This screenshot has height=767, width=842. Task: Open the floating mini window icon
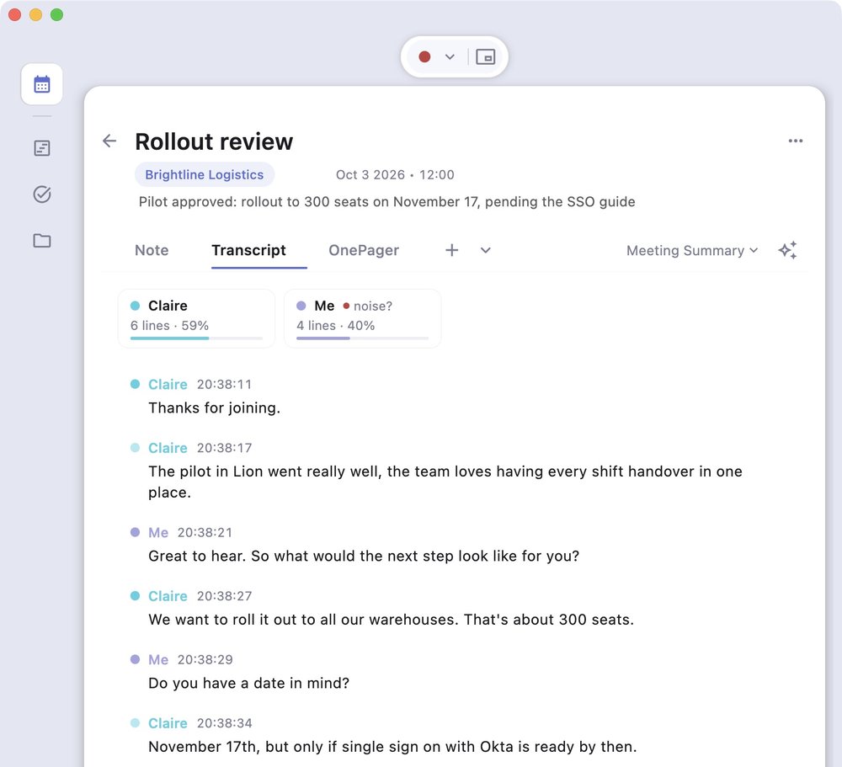[x=486, y=57]
